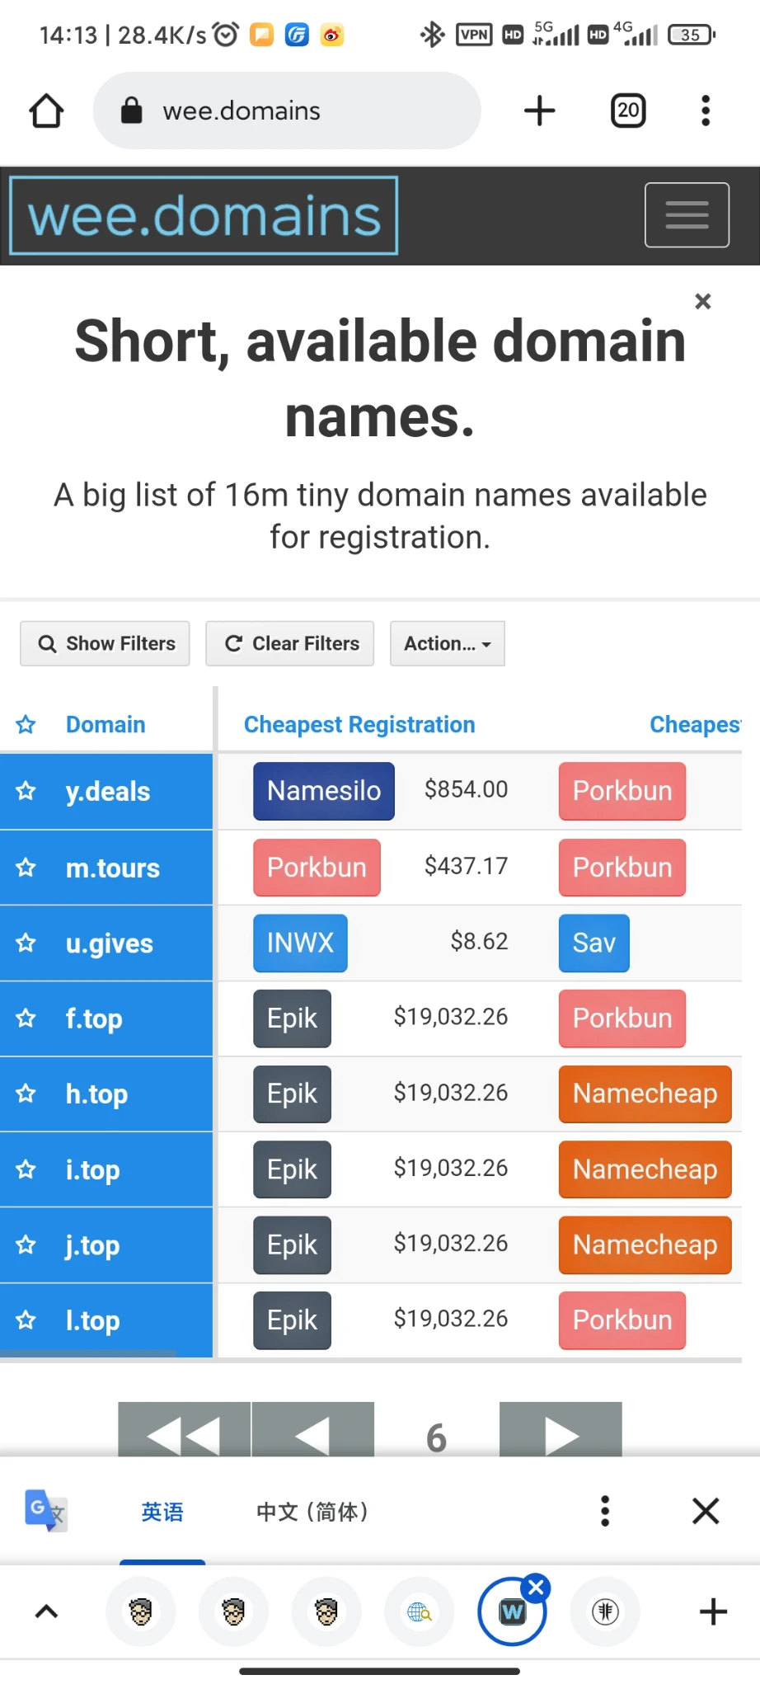Expand the Action... dropdown
This screenshot has width=760, height=1689.
click(447, 643)
